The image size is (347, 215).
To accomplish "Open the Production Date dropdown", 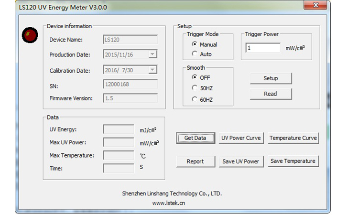I will click(x=152, y=55).
